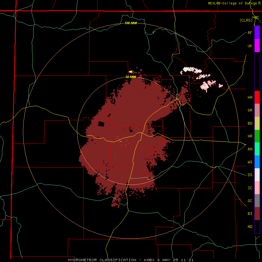Click the [CLAS] legend header
Image resolution: width=262 pixels, height=262 pixels.
click(246, 20)
